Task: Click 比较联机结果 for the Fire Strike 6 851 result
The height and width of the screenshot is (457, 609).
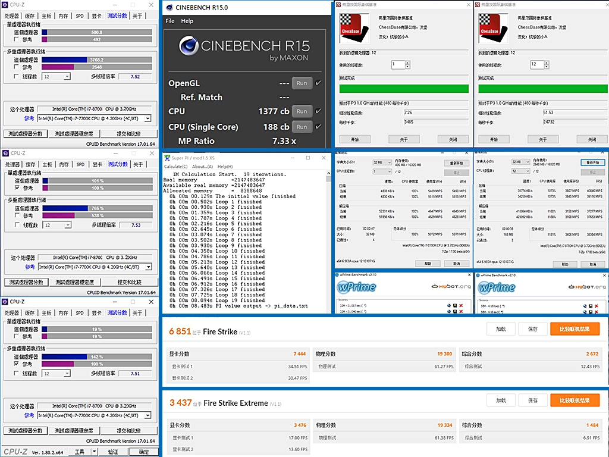Action: 575,329
